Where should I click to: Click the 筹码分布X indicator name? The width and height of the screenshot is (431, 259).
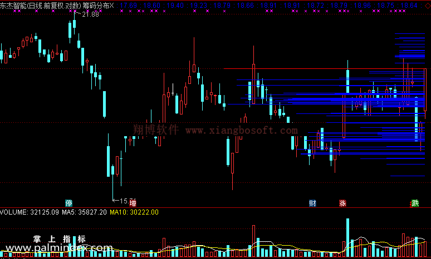98,6
